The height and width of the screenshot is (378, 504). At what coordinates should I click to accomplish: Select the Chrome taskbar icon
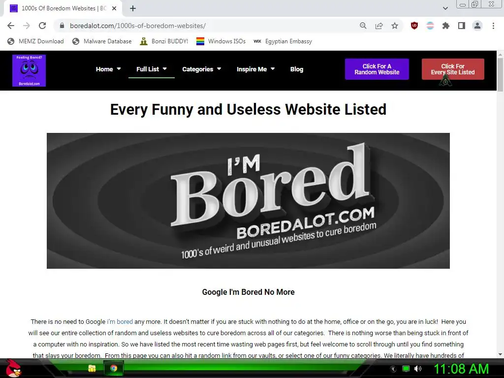114,368
